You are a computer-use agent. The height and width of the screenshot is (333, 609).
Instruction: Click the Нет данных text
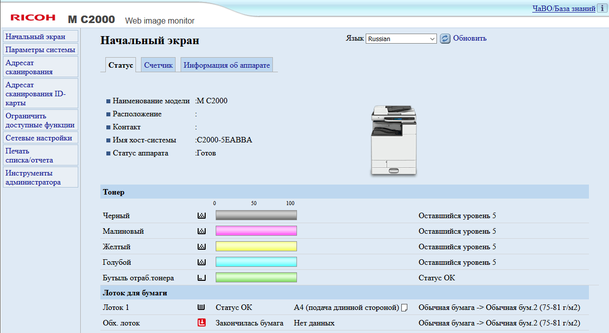(314, 323)
